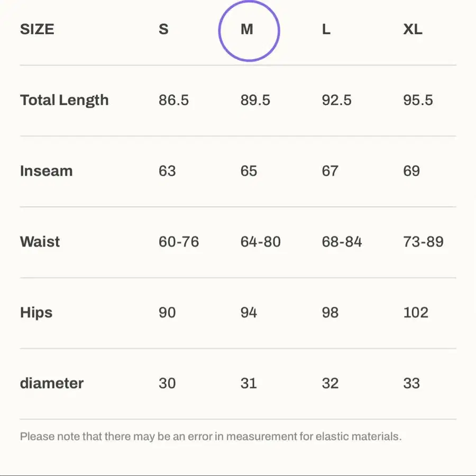Select the S size column header

click(163, 30)
